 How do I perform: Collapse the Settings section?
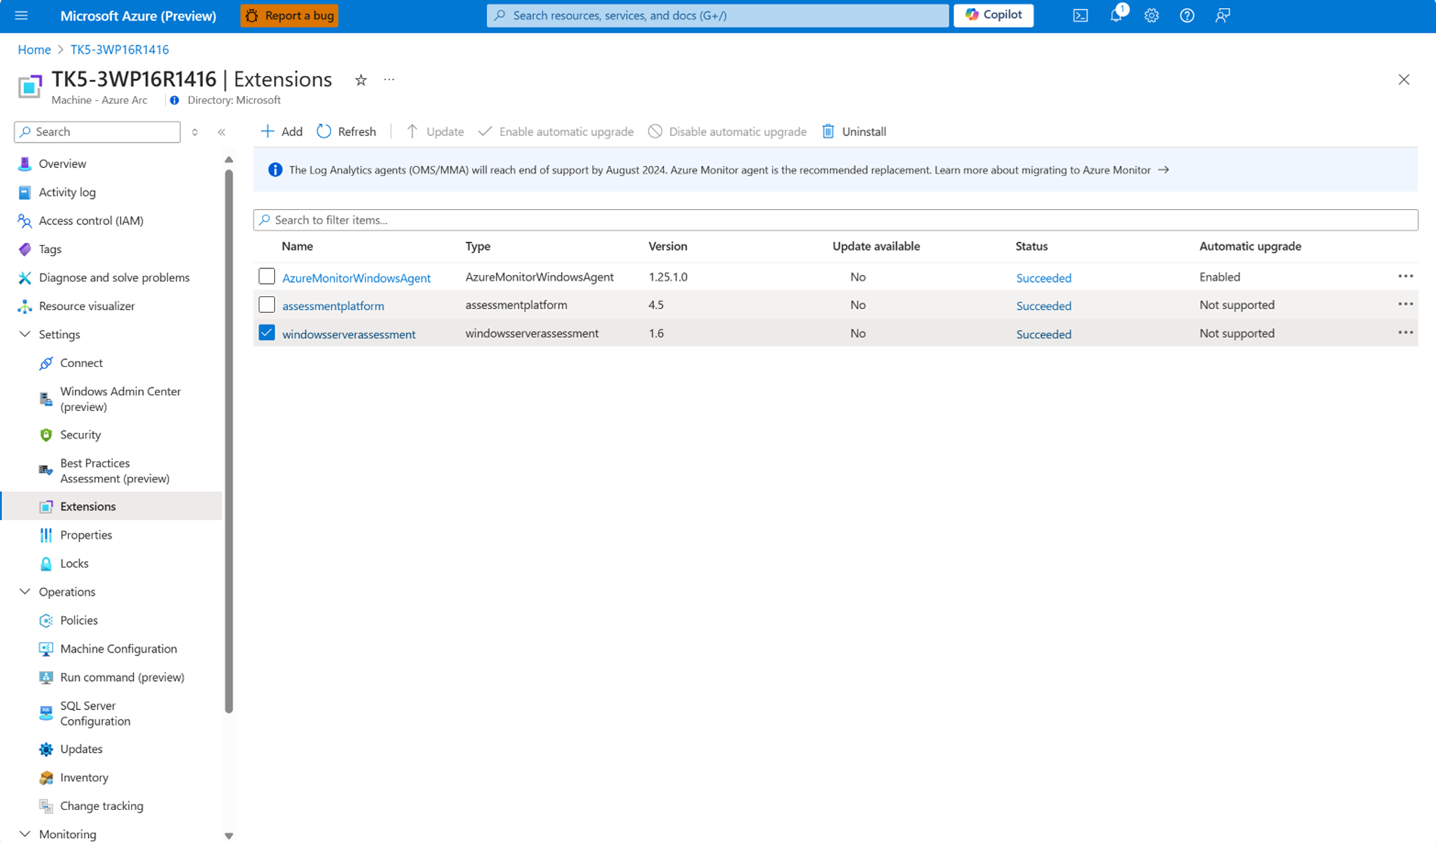[x=25, y=334]
